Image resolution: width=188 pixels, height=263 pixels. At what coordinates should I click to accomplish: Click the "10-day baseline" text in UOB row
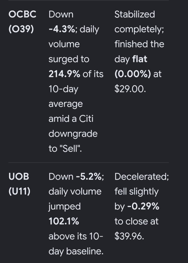[76, 244]
